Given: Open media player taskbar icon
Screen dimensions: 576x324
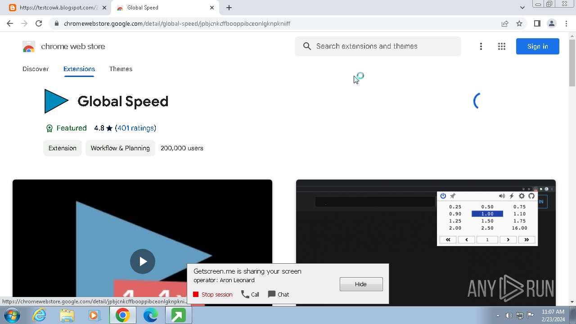Looking at the screenshot, I should point(94,315).
